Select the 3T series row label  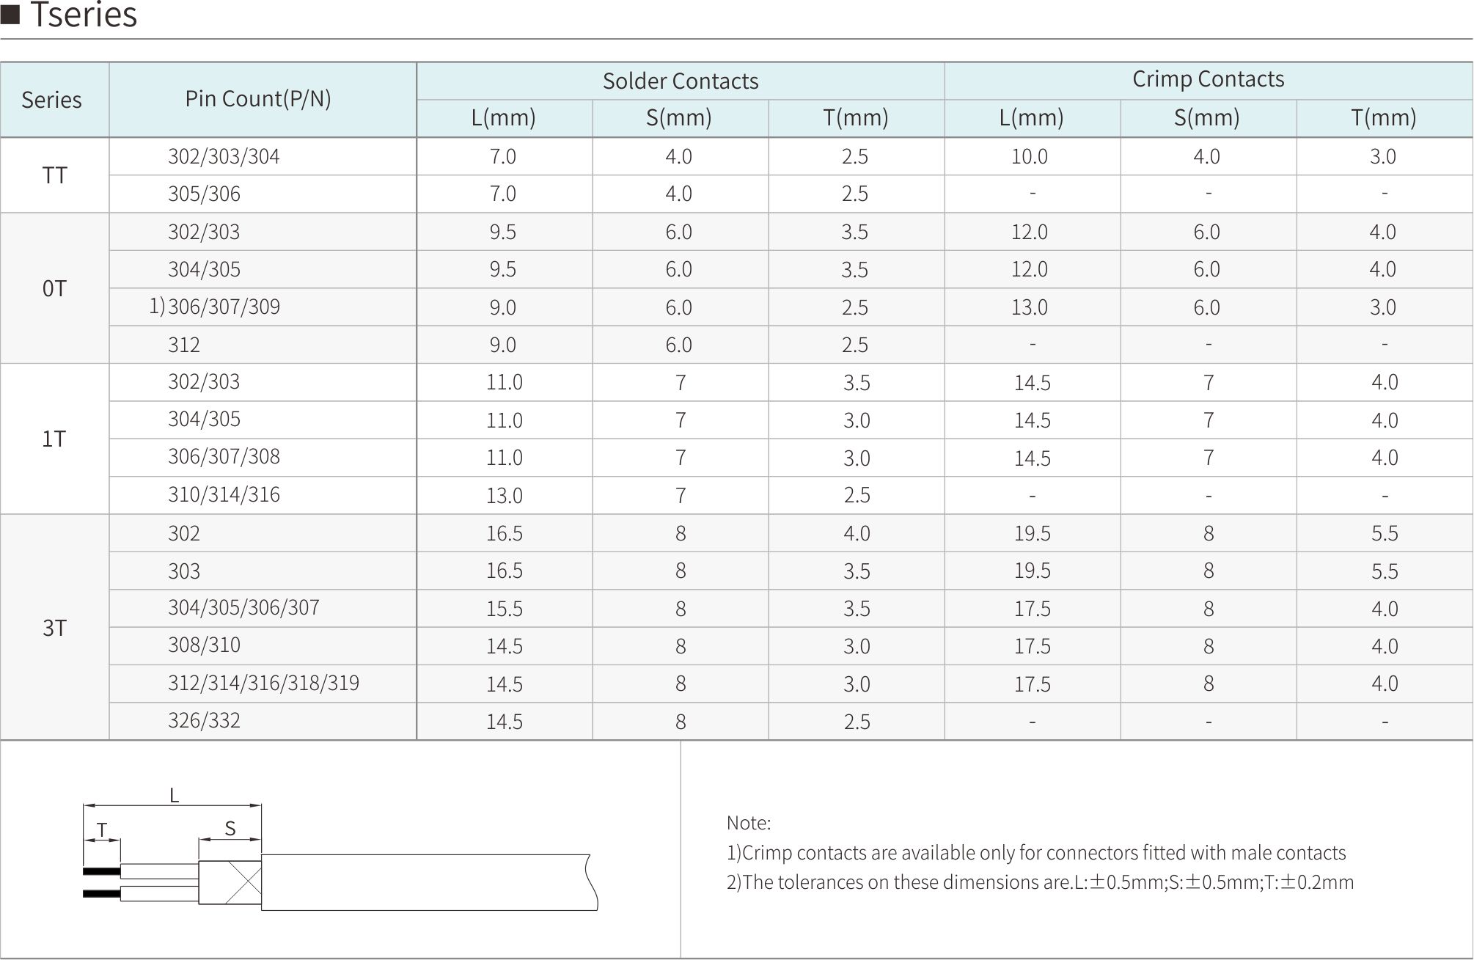pyautogui.click(x=54, y=628)
